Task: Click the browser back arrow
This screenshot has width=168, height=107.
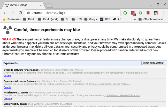Action: click(5, 13)
